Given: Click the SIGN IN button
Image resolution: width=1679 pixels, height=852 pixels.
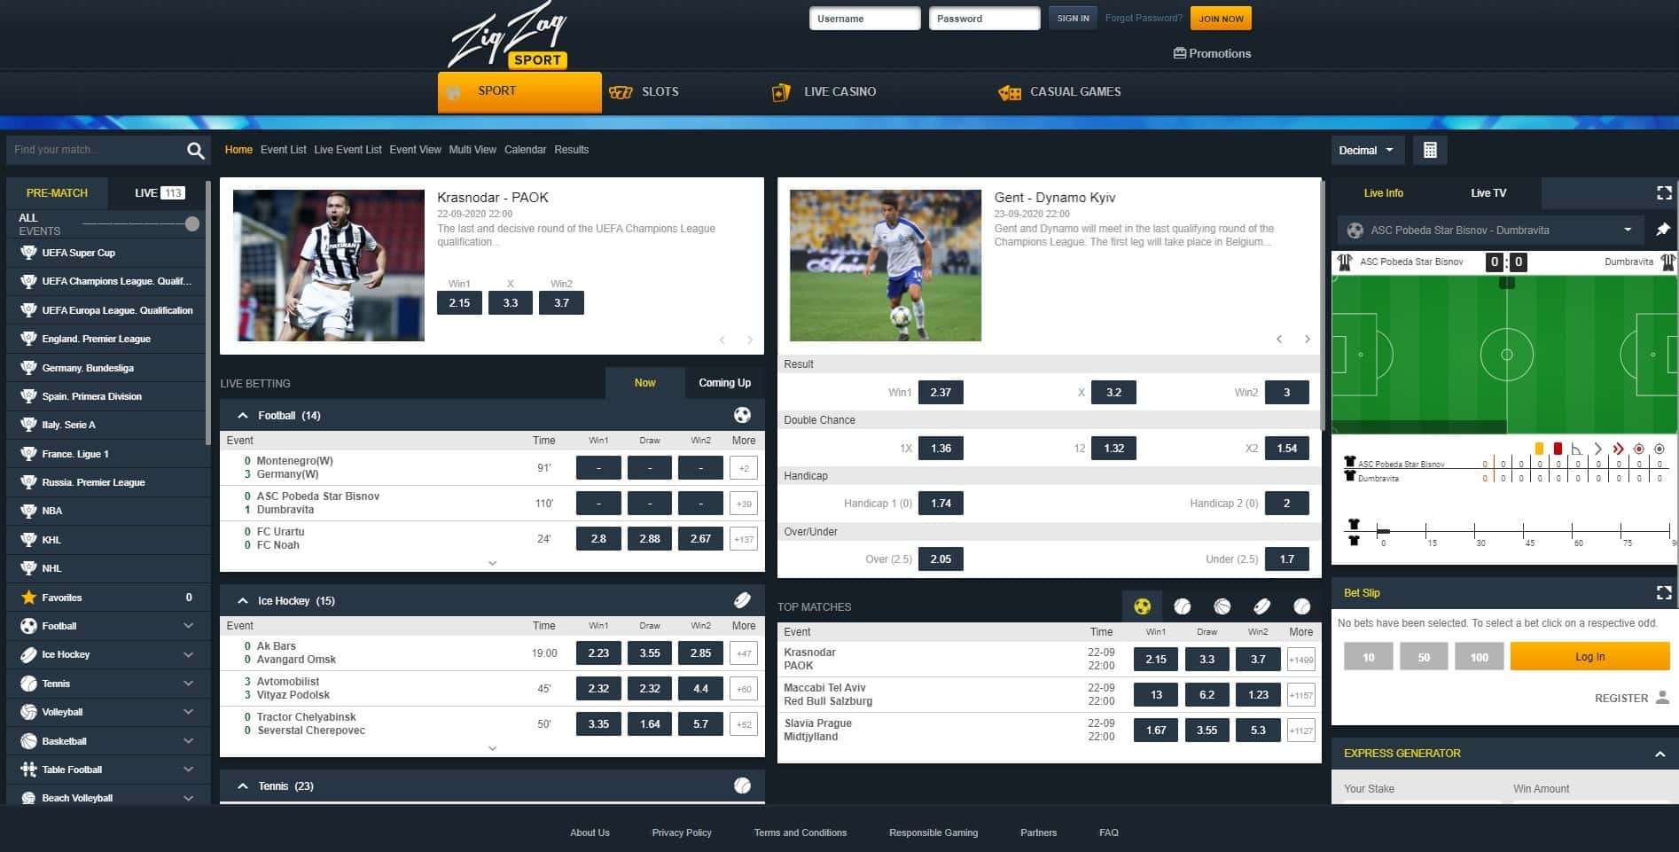Looking at the screenshot, I should [x=1073, y=19].
